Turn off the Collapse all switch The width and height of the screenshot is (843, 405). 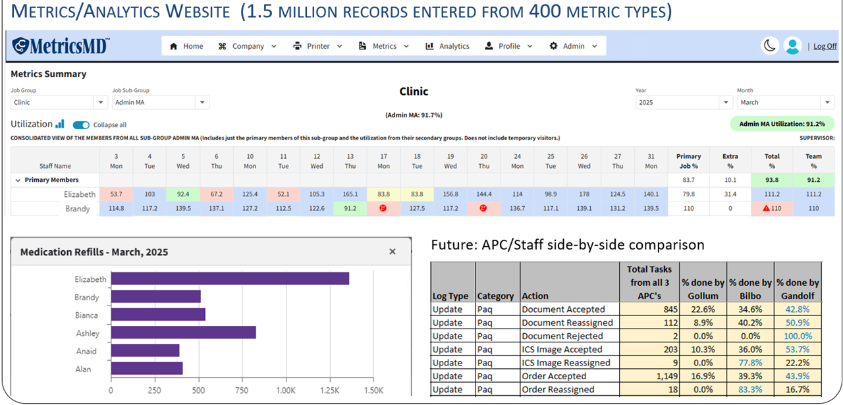81,124
